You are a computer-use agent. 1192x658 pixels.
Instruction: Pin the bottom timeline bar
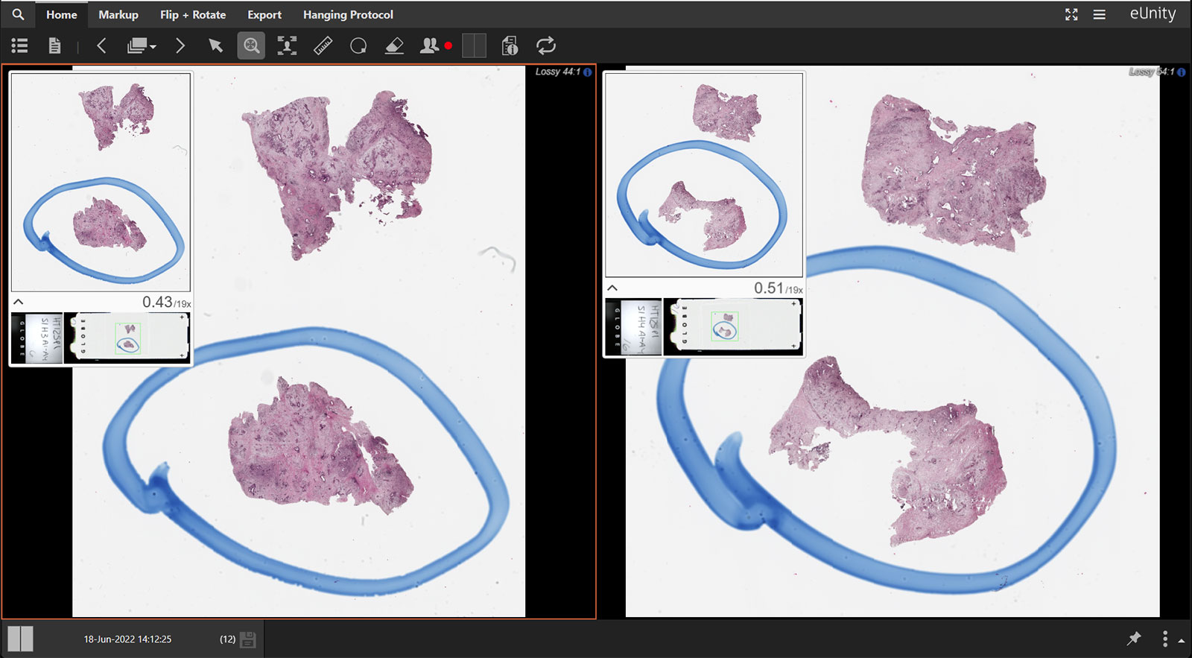click(1134, 639)
